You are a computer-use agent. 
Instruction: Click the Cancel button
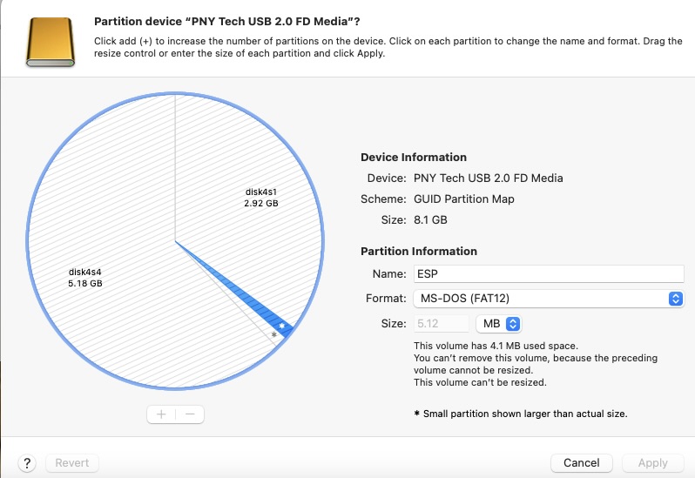coord(582,463)
